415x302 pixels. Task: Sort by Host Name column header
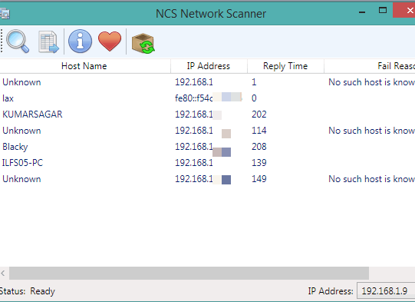coord(84,66)
